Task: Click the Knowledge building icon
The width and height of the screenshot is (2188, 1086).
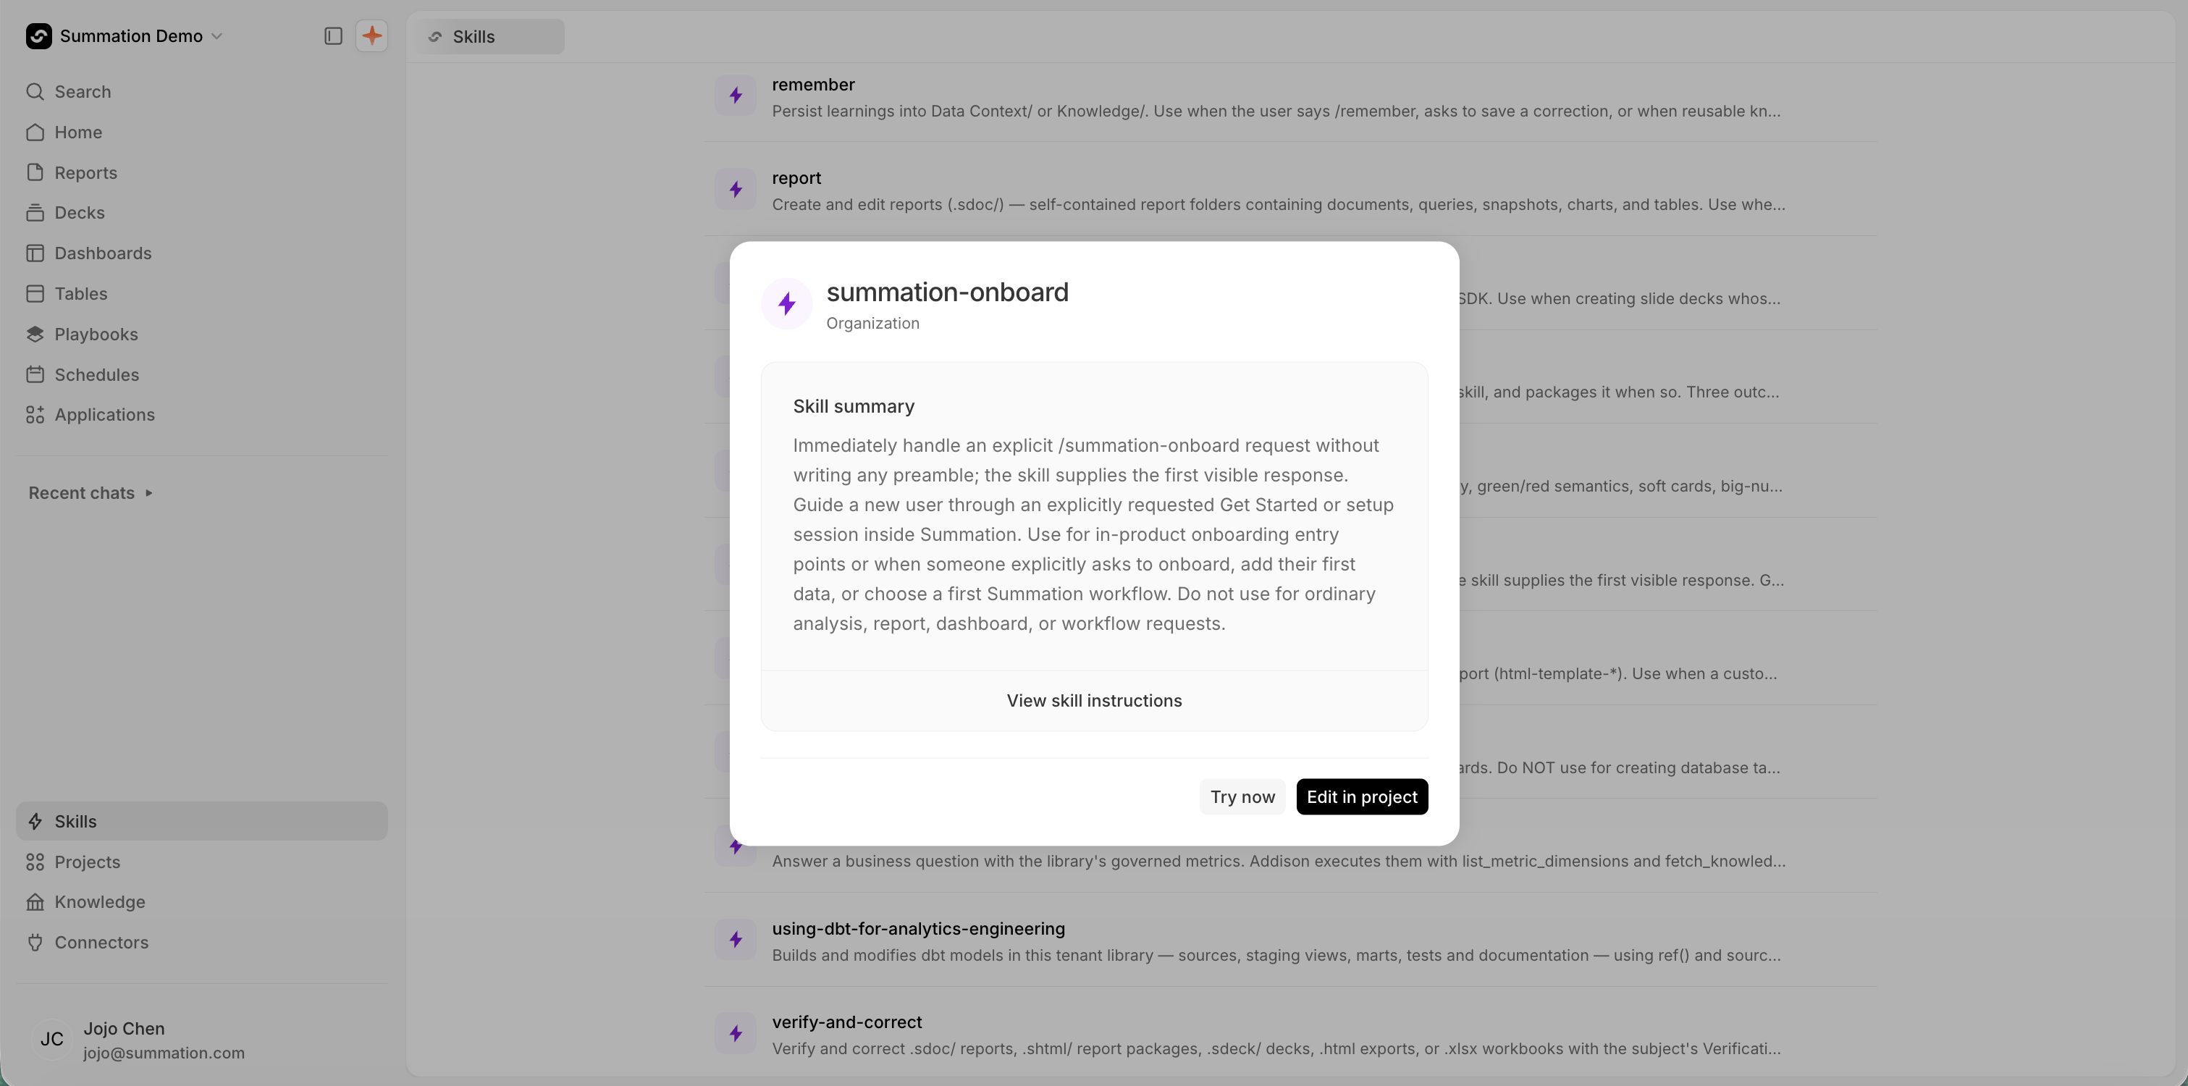Action: [35, 902]
